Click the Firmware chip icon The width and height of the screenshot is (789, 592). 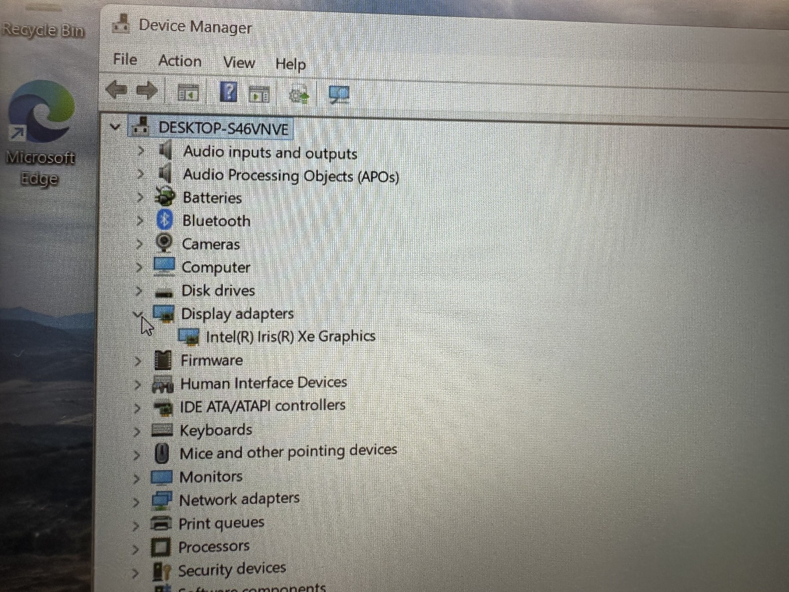163,360
